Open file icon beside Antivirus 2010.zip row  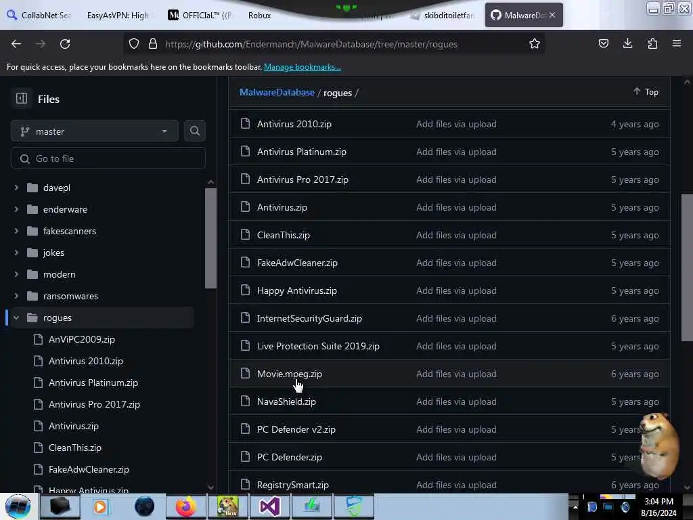(x=245, y=123)
